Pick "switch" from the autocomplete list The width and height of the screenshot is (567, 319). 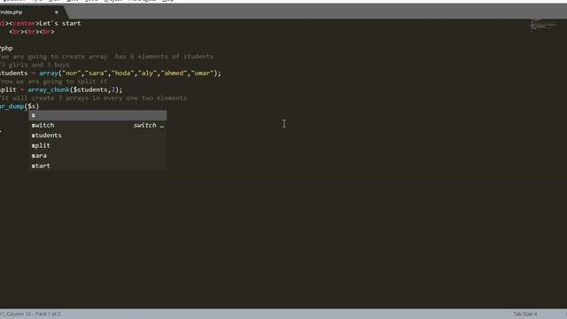(x=97, y=125)
